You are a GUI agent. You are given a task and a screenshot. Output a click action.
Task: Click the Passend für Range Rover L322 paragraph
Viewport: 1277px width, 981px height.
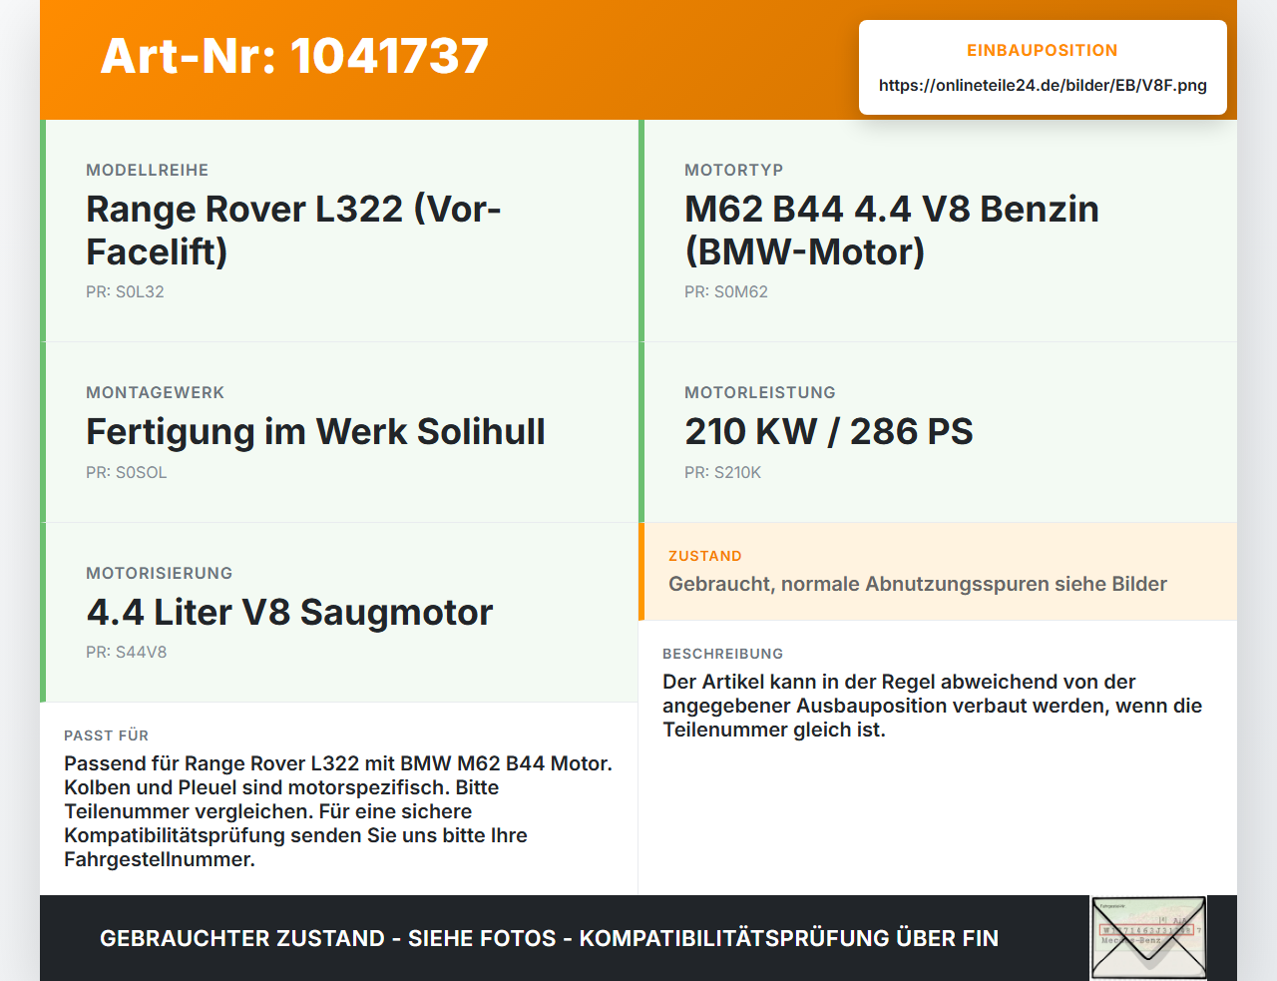[x=338, y=811]
